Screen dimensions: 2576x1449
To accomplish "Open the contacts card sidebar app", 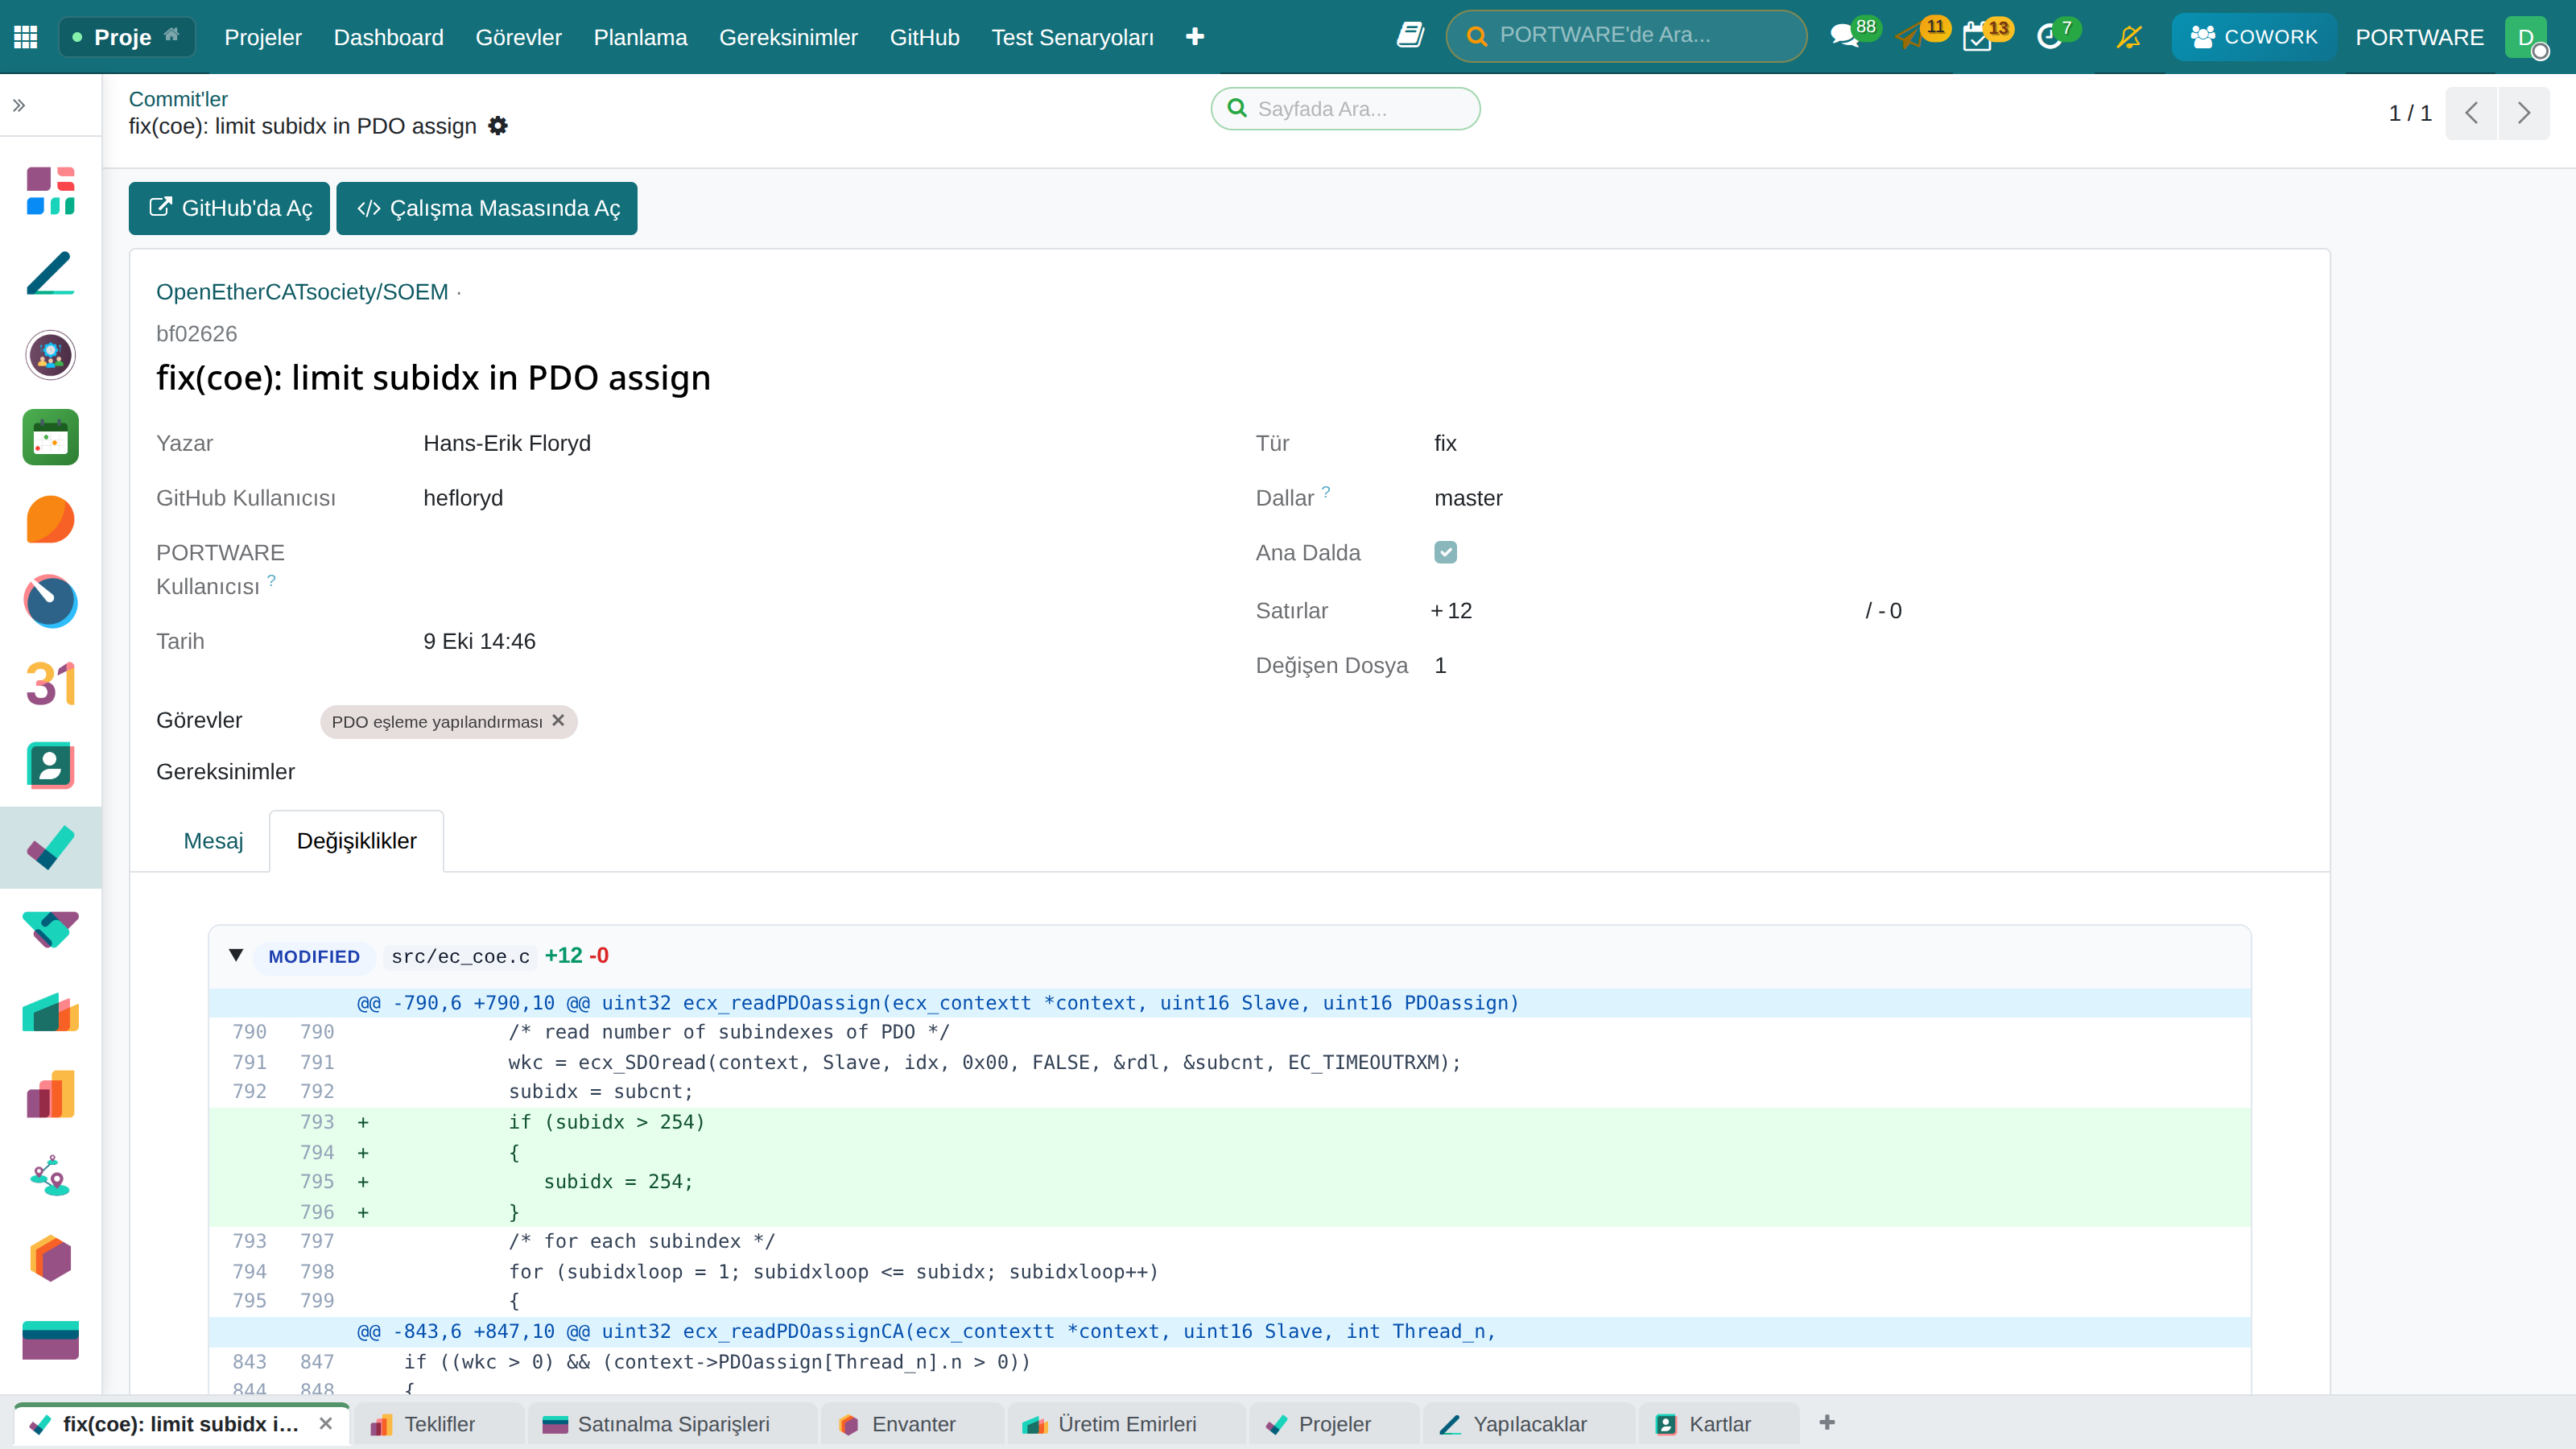I will [x=50, y=765].
